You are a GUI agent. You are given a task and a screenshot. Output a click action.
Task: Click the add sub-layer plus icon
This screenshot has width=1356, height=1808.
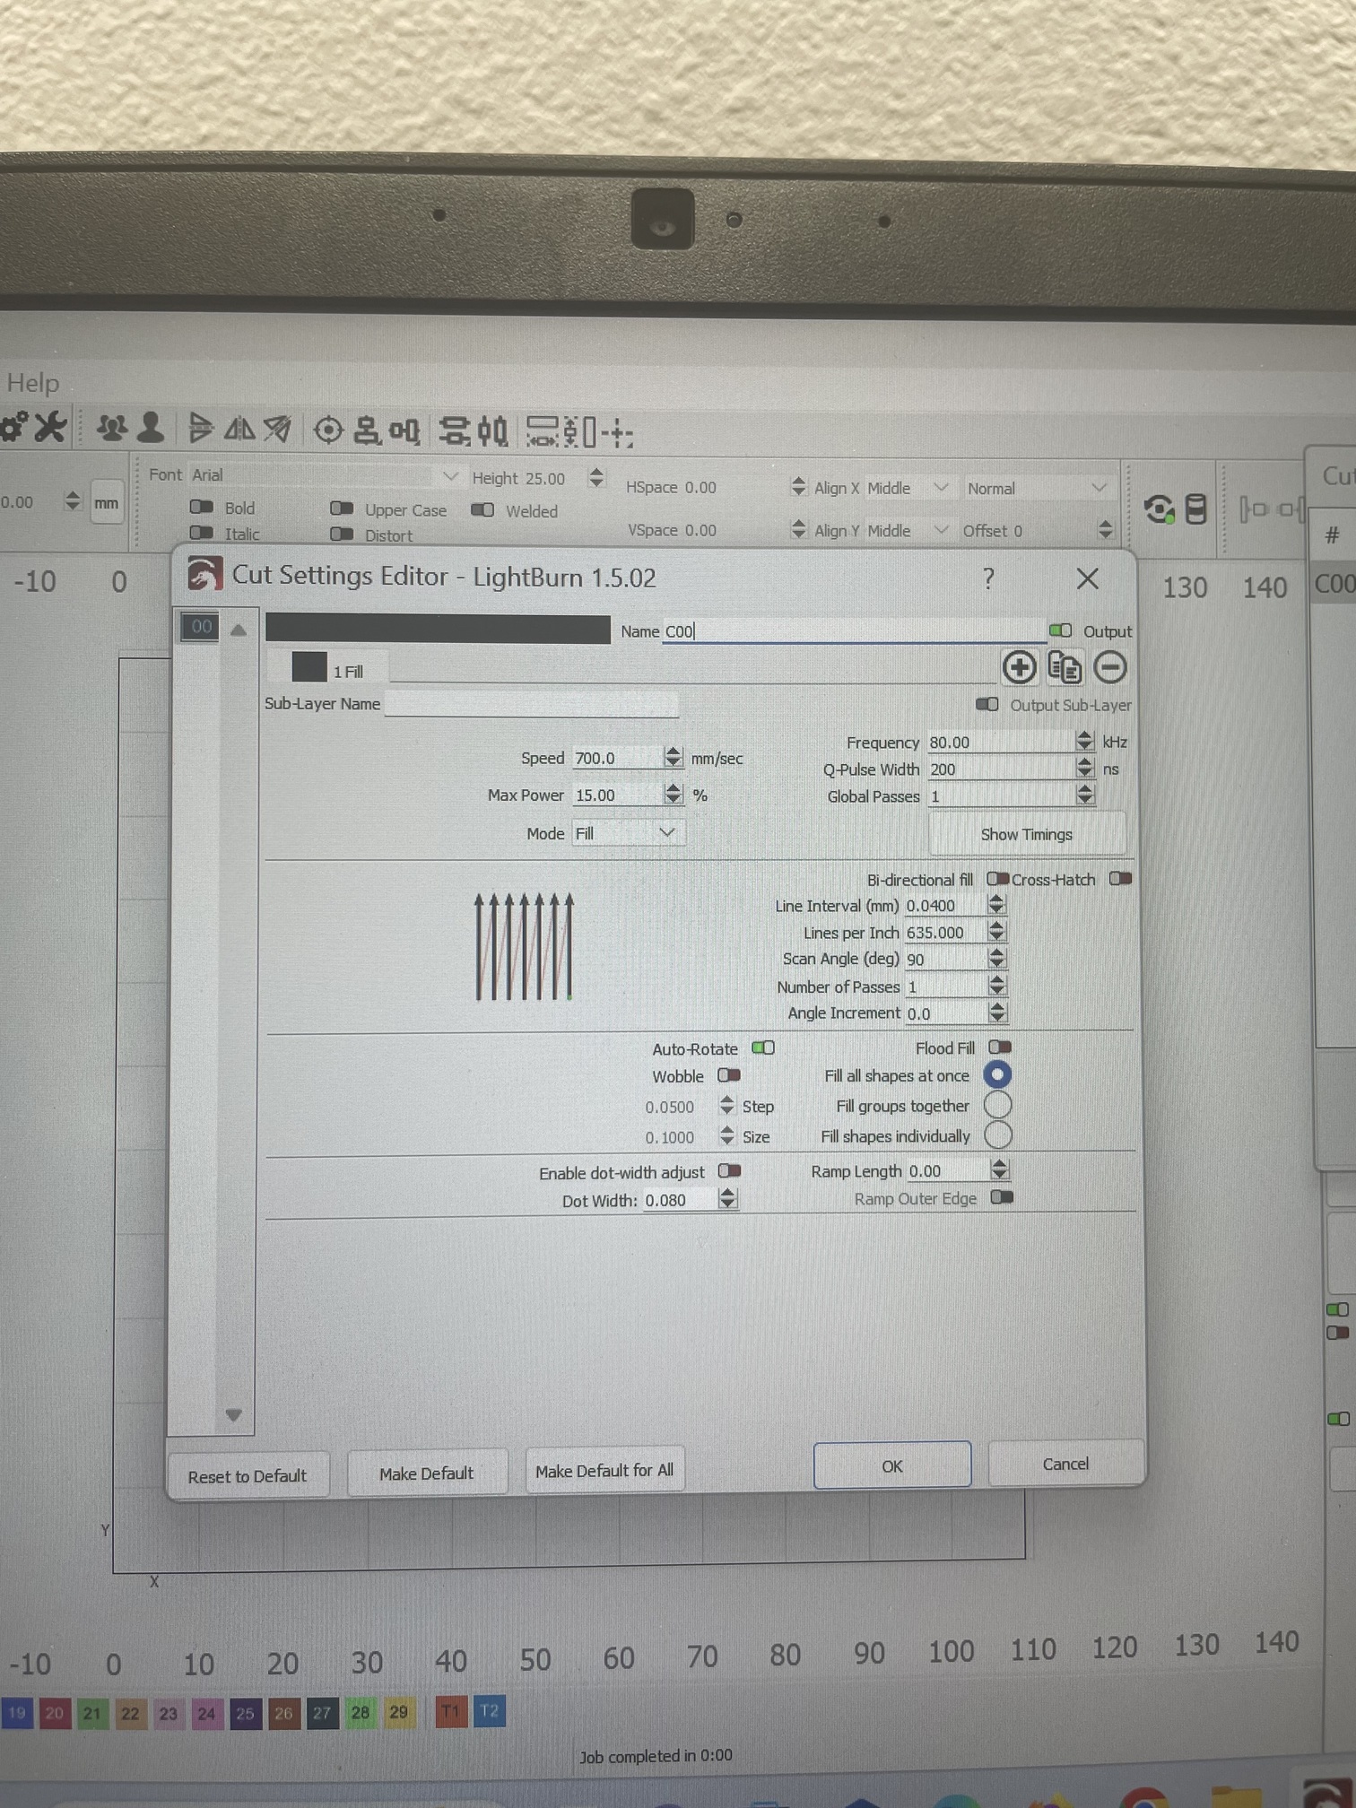tap(1019, 668)
